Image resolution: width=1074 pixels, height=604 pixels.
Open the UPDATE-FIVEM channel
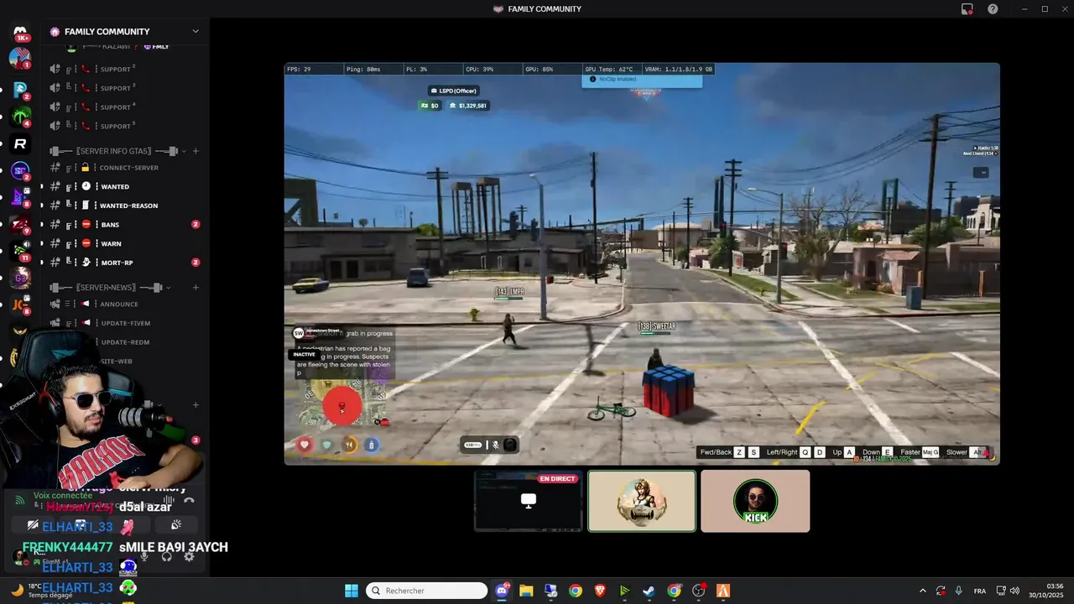coord(124,323)
